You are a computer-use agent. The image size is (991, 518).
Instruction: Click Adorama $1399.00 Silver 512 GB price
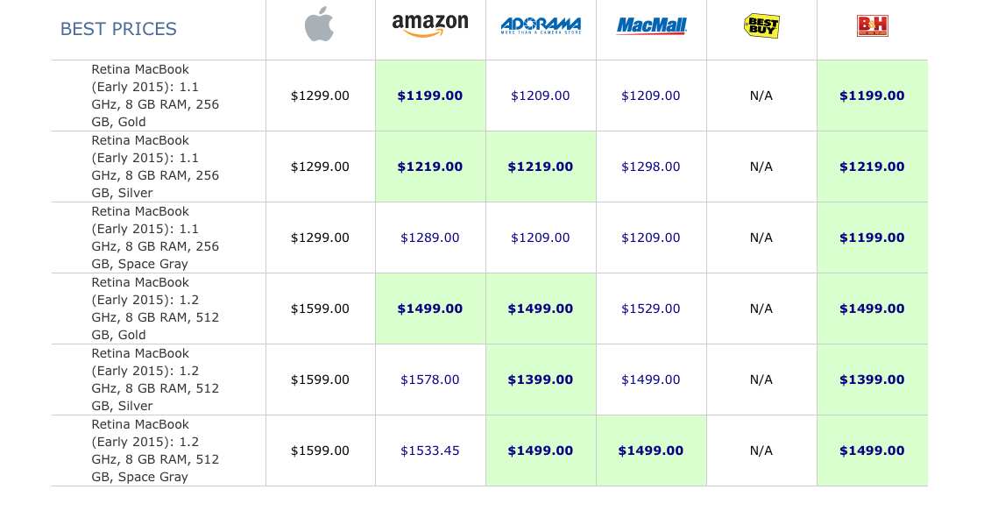pyautogui.click(x=541, y=380)
